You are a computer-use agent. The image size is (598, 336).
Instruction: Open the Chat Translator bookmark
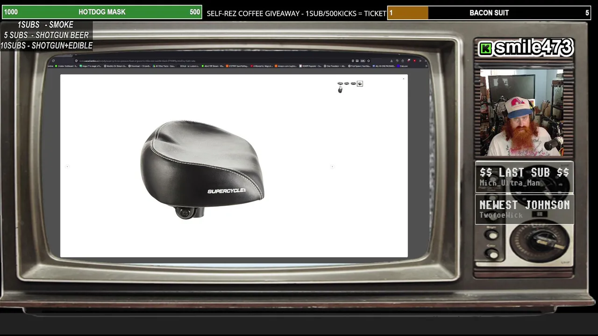point(335,66)
